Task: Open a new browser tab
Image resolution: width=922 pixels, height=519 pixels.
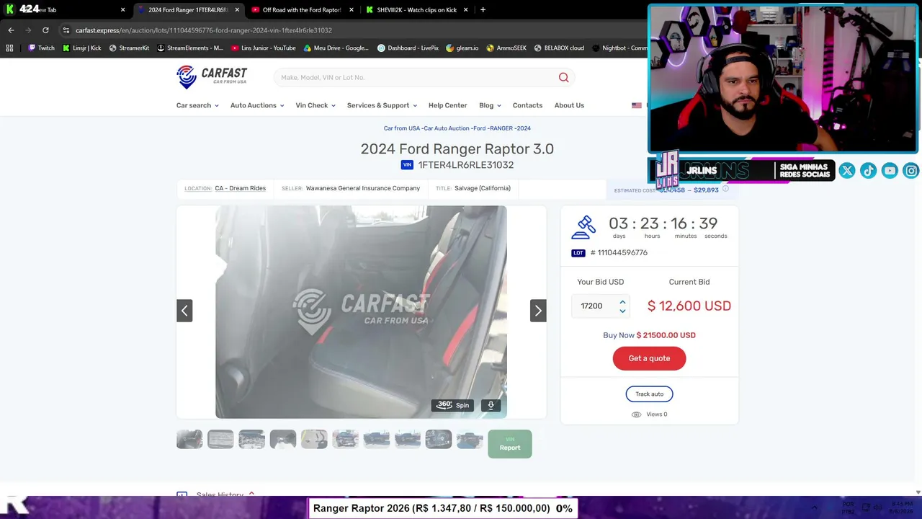Action: click(483, 10)
